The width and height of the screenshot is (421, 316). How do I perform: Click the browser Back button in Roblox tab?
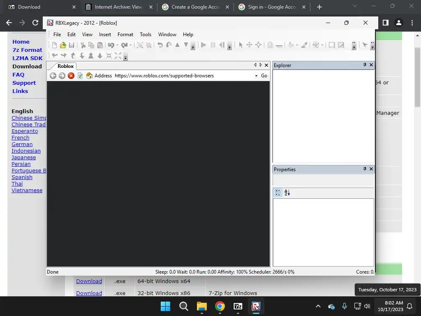pyautogui.click(x=53, y=76)
